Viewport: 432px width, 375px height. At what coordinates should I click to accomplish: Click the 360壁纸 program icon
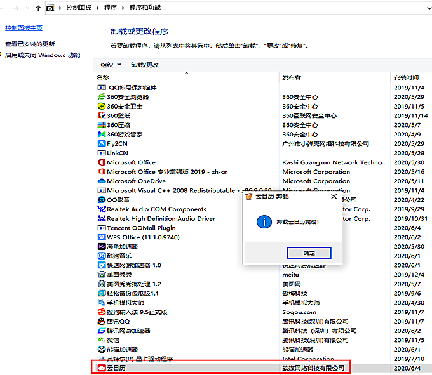coord(102,115)
